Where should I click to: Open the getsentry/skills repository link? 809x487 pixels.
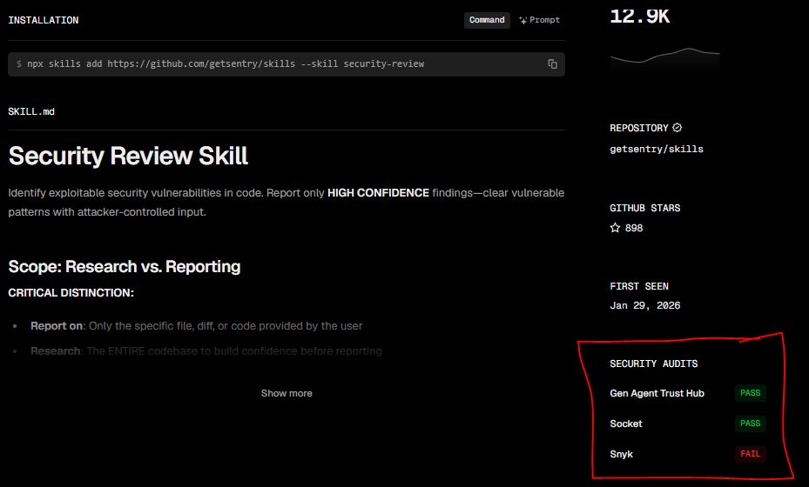click(657, 149)
